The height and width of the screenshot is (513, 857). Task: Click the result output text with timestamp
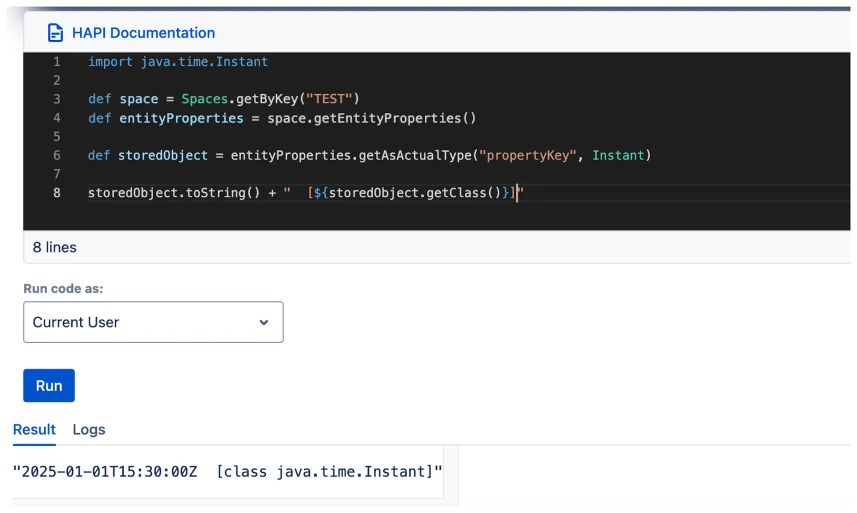(x=228, y=472)
